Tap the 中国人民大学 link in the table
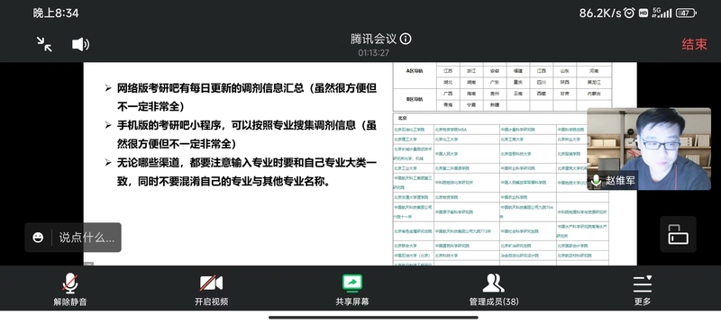 446,154
